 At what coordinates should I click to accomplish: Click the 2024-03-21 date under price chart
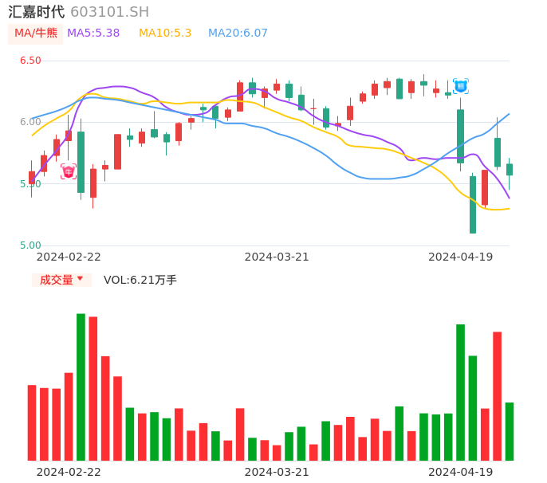tap(277, 257)
